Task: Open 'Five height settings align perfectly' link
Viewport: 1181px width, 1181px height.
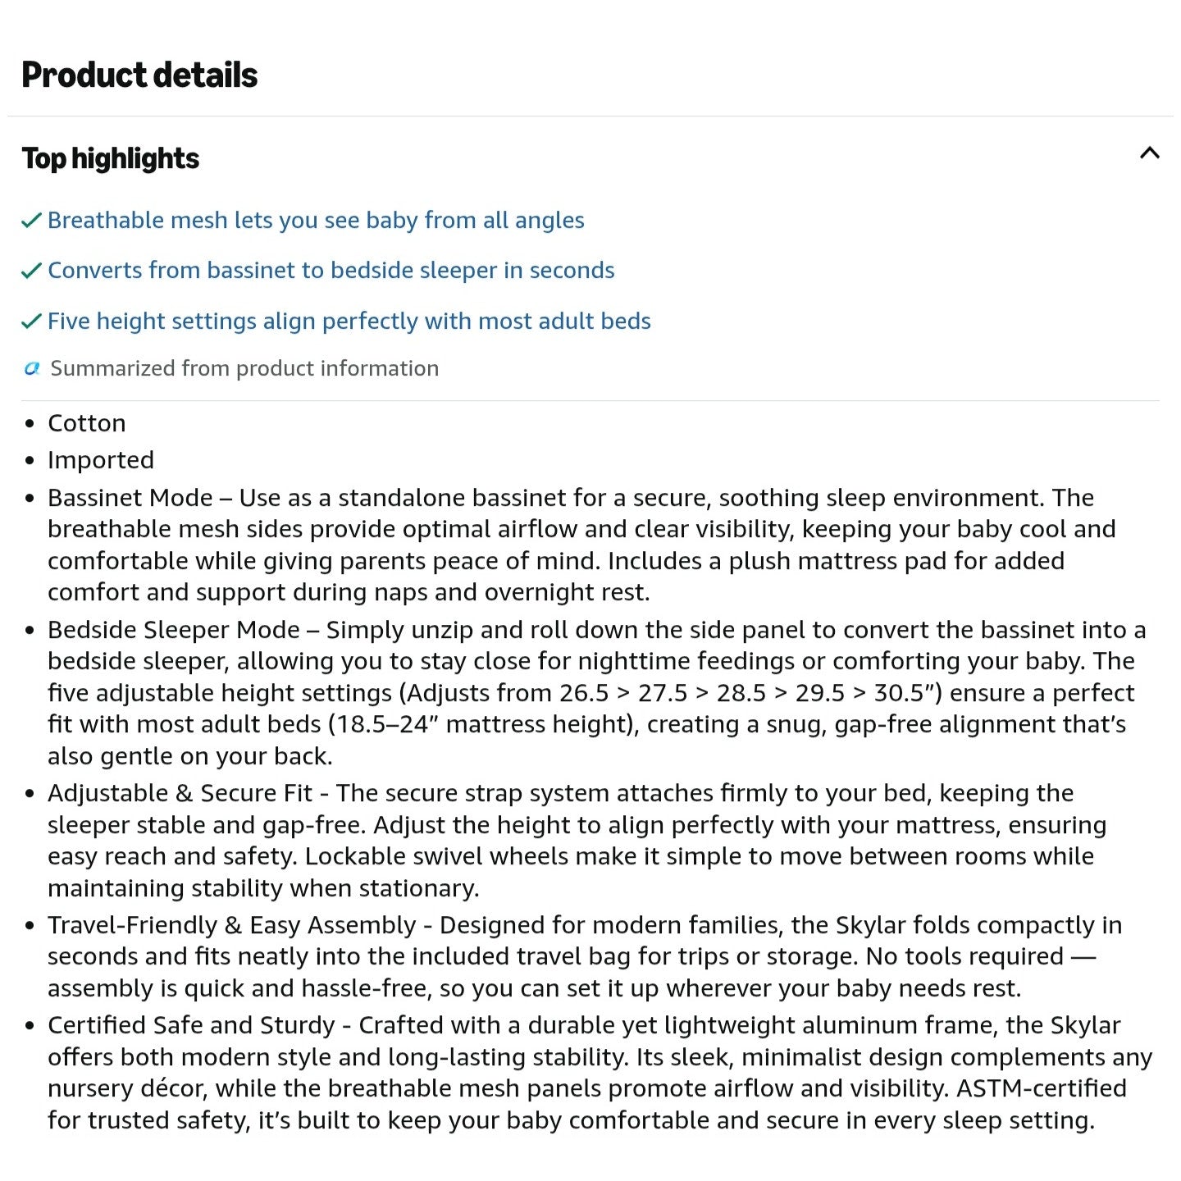Action: (349, 321)
